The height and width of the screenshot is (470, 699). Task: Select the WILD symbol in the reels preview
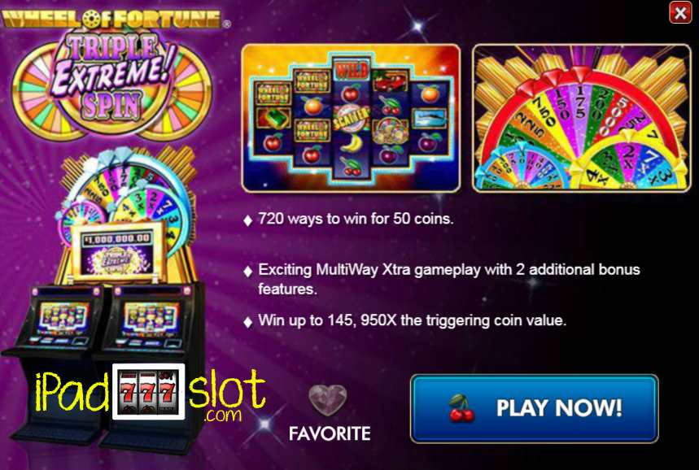(x=352, y=71)
